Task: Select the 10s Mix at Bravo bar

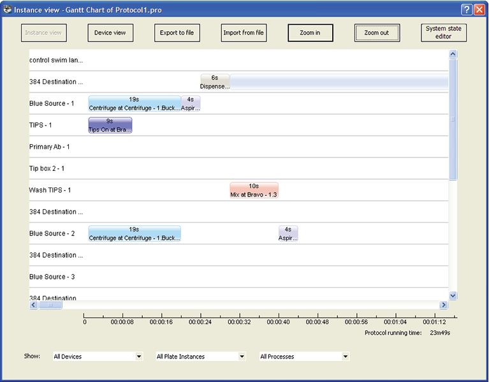Action: [254, 190]
